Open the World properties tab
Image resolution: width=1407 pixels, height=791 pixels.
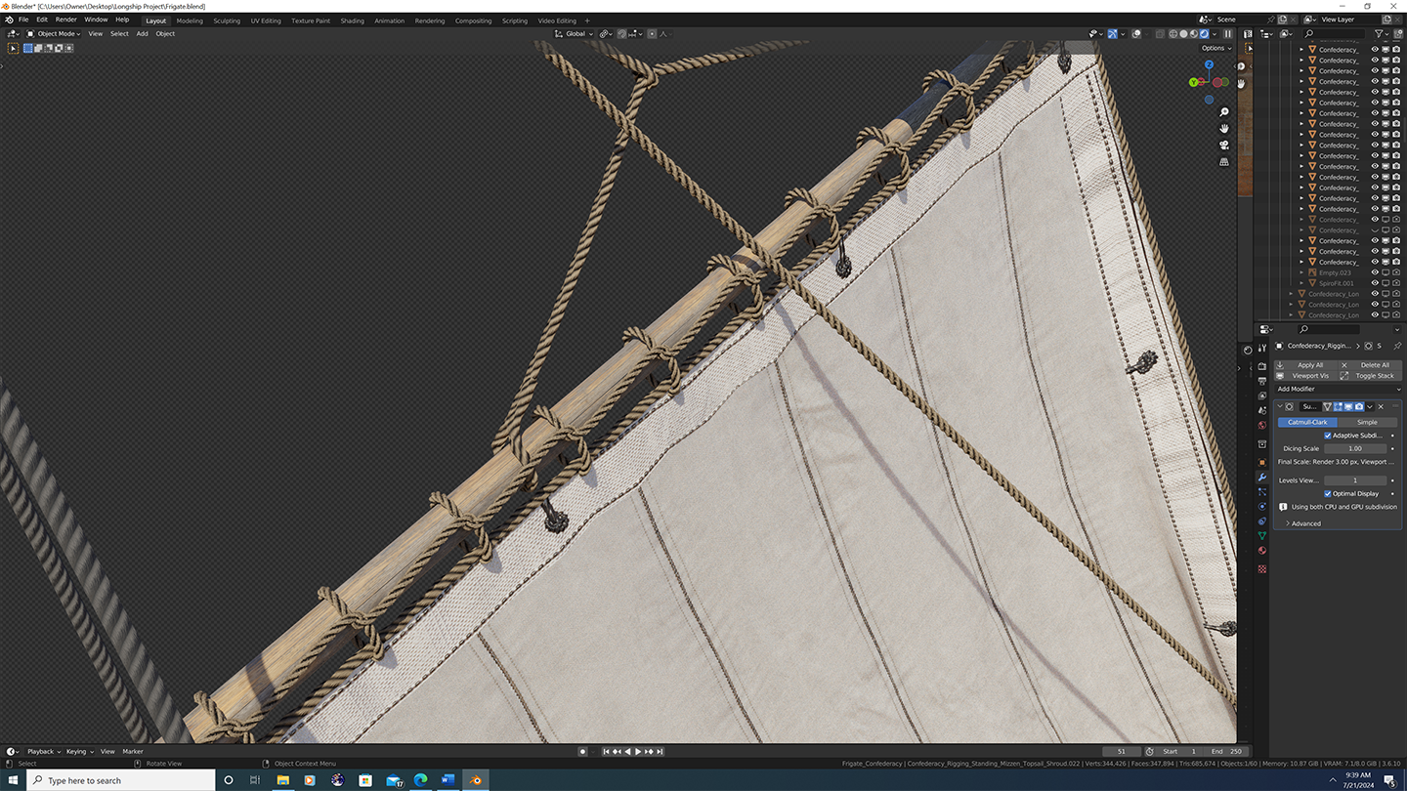tap(1262, 426)
